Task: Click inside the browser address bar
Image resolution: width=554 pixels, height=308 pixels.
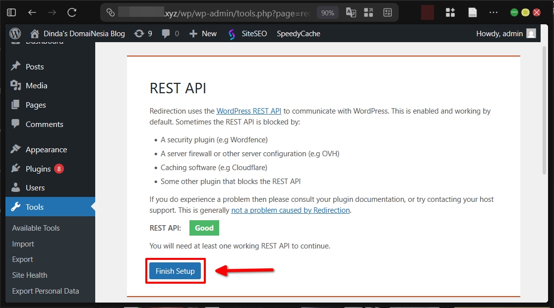Action: pyautogui.click(x=223, y=12)
